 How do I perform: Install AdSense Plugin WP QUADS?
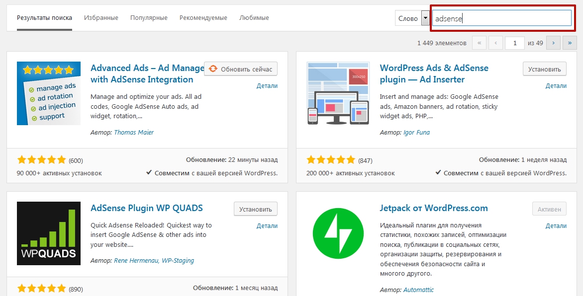pos(255,209)
